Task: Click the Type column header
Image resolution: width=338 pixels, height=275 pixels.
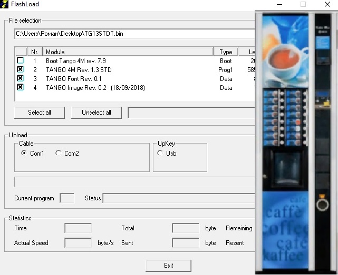Action: (x=226, y=52)
